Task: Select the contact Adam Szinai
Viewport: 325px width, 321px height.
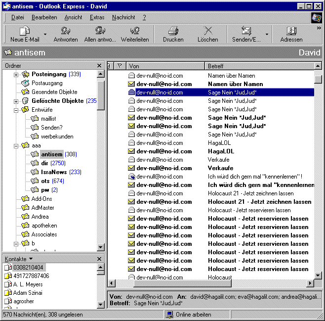Action: click(x=28, y=293)
